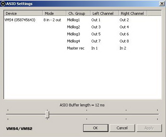Sort by the Mode column header
Viewport: 166px width, 137px height.
(x=55, y=13)
